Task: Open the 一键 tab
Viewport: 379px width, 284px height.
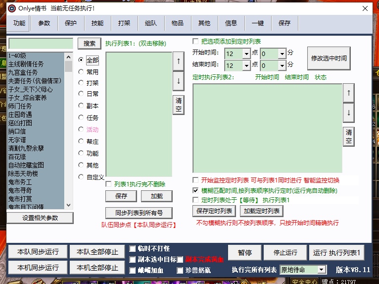Action: point(258,23)
